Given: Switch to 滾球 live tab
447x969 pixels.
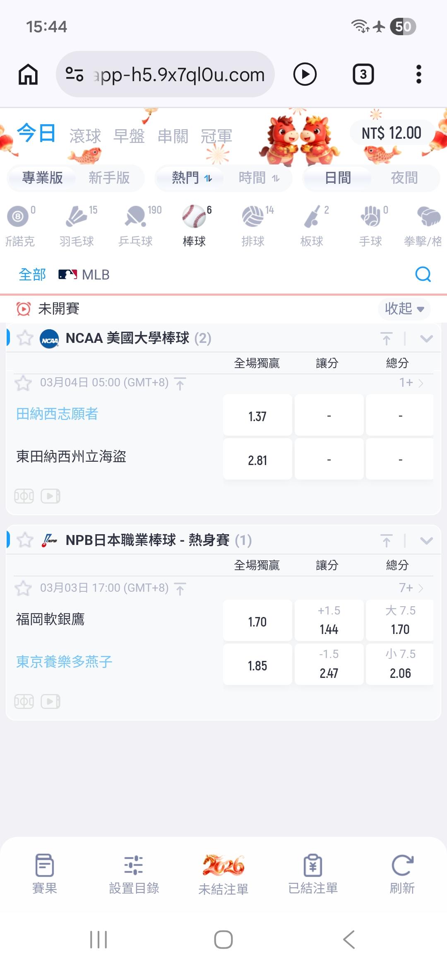Looking at the screenshot, I should click(x=85, y=136).
